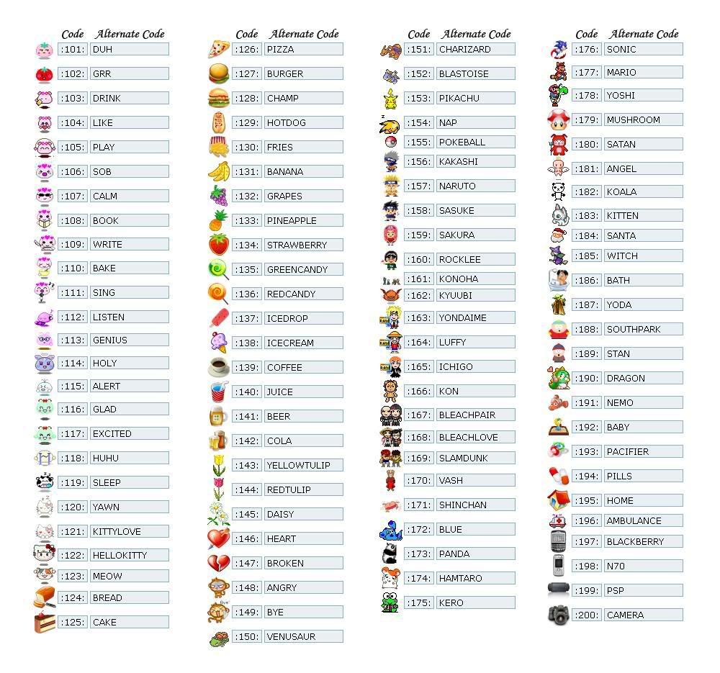Click the :101: code field
This screenshot has height=673, width=720.
point(73,50)
